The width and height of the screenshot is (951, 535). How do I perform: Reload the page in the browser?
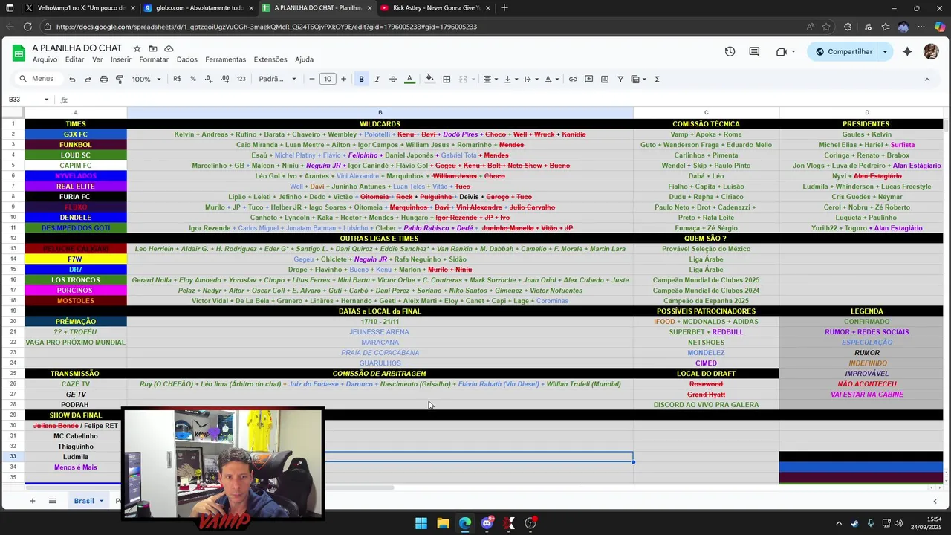[x=27, y=27]
